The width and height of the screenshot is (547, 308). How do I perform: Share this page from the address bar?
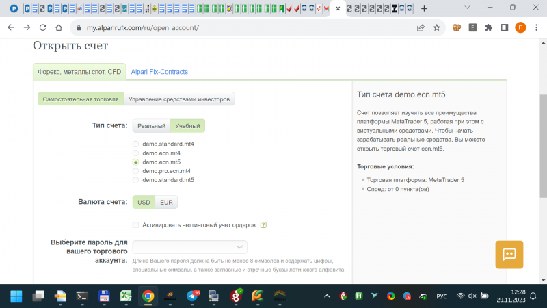(421, 27)
